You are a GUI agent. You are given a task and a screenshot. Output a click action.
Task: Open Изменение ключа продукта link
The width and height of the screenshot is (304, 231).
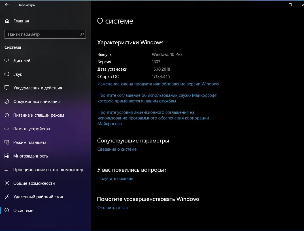pos(158,84)
